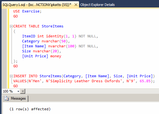Click the GO after the CREATE TABLE block
Screen dimensions: 159x114
(16, 66)
